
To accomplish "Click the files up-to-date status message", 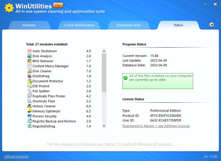I will [x=160, y=78].
